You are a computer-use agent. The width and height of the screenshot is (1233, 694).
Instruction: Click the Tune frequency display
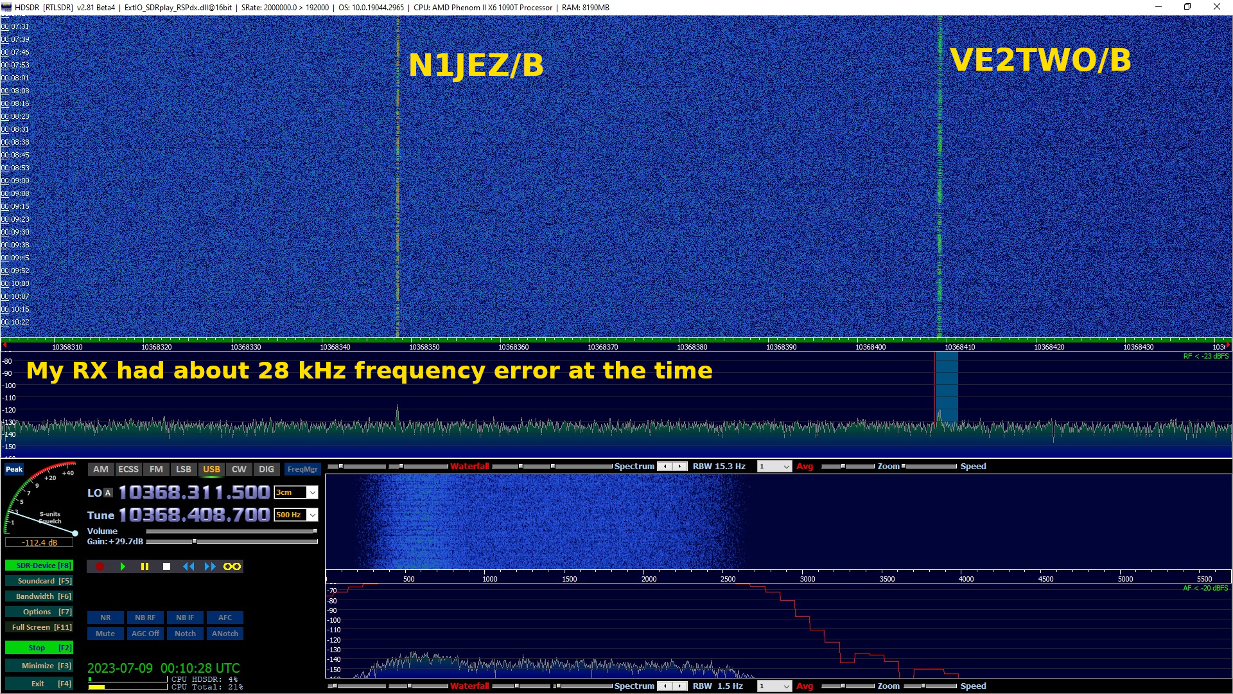pos(194,515)
